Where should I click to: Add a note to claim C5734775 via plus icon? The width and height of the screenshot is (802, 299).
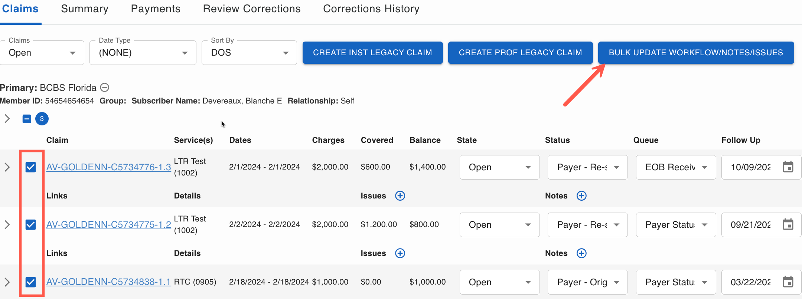pyautogui.click(x=581, y=253)
